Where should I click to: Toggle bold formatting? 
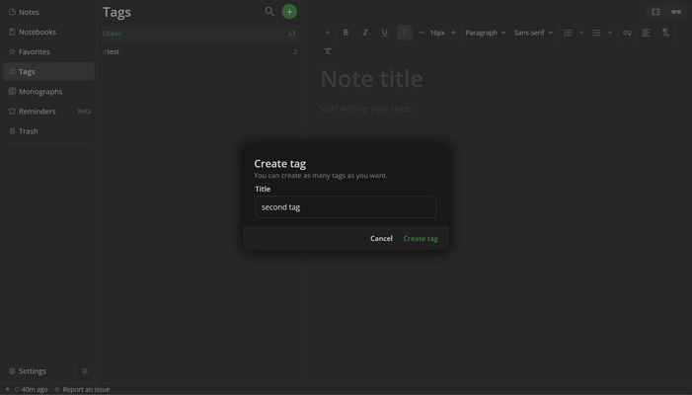tap(346, 33)
